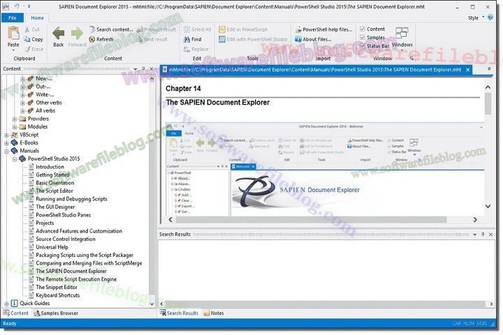Collapse the Manuals tree node
The image size is (503, 335).
(6, 151)
